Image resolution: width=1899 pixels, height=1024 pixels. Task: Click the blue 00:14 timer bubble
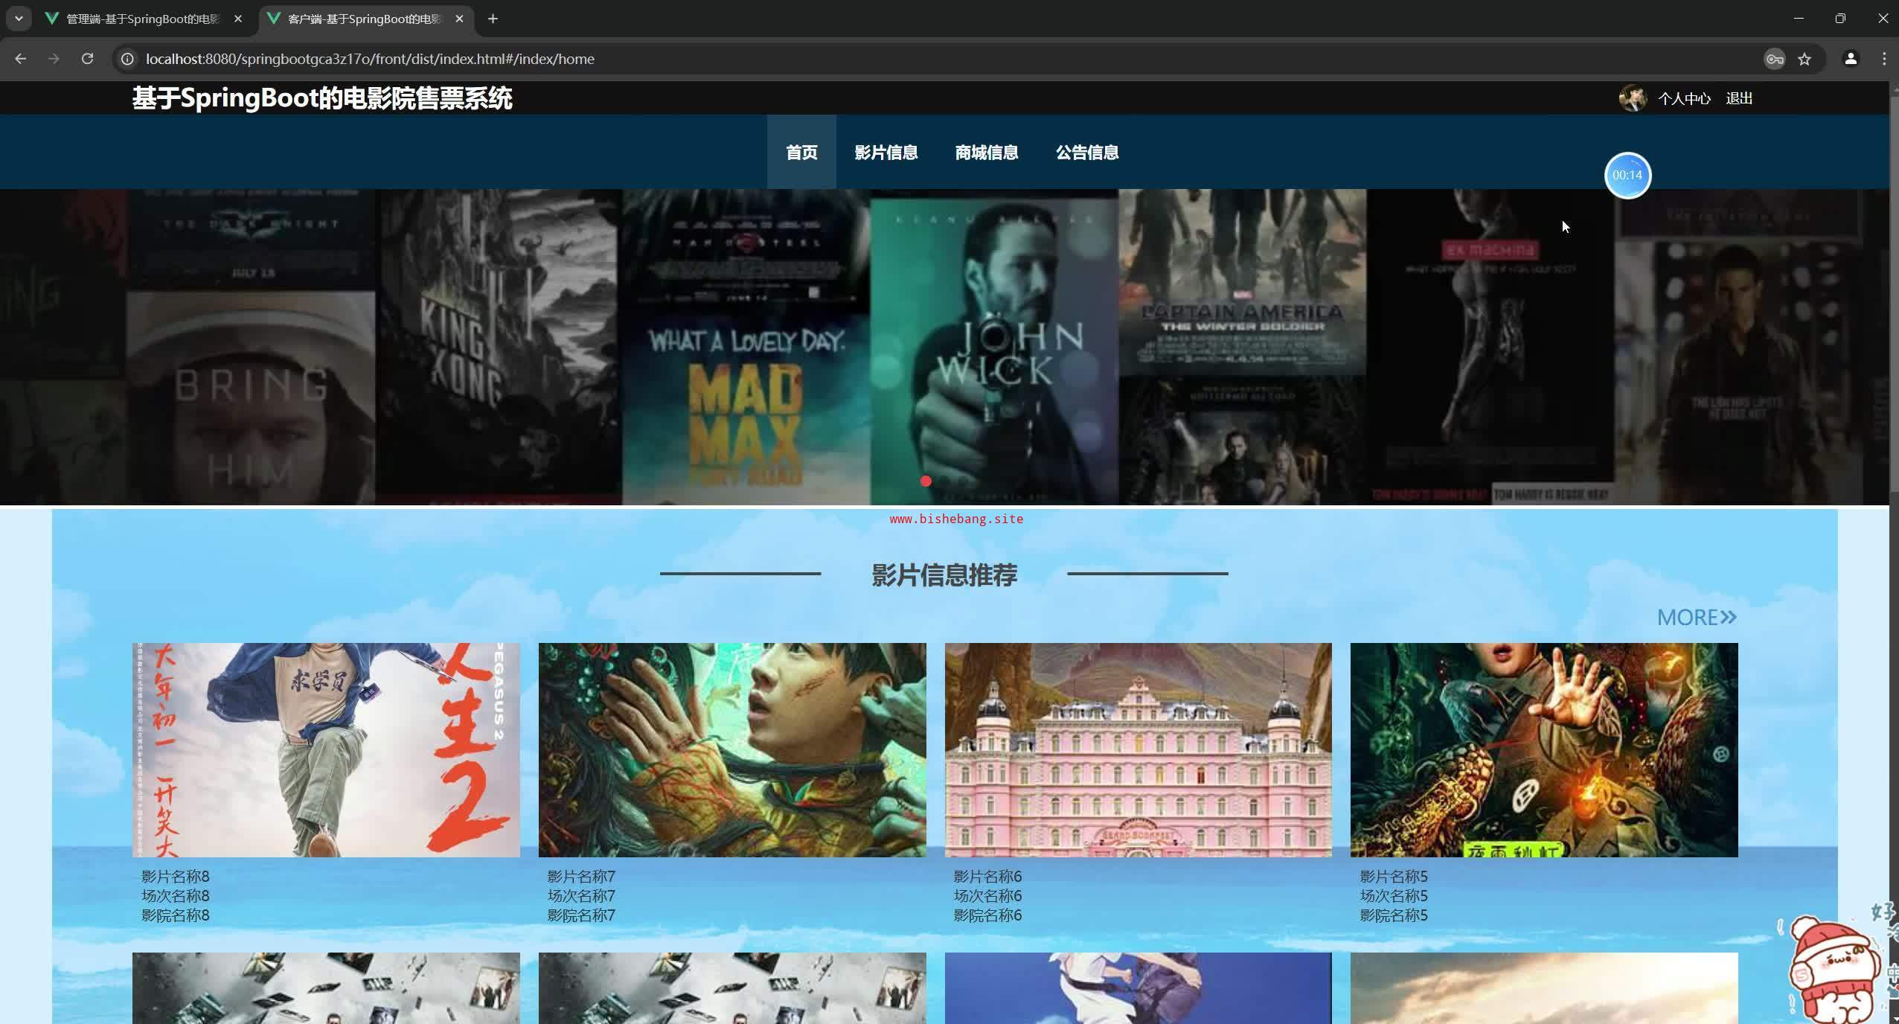[1627, 176]
